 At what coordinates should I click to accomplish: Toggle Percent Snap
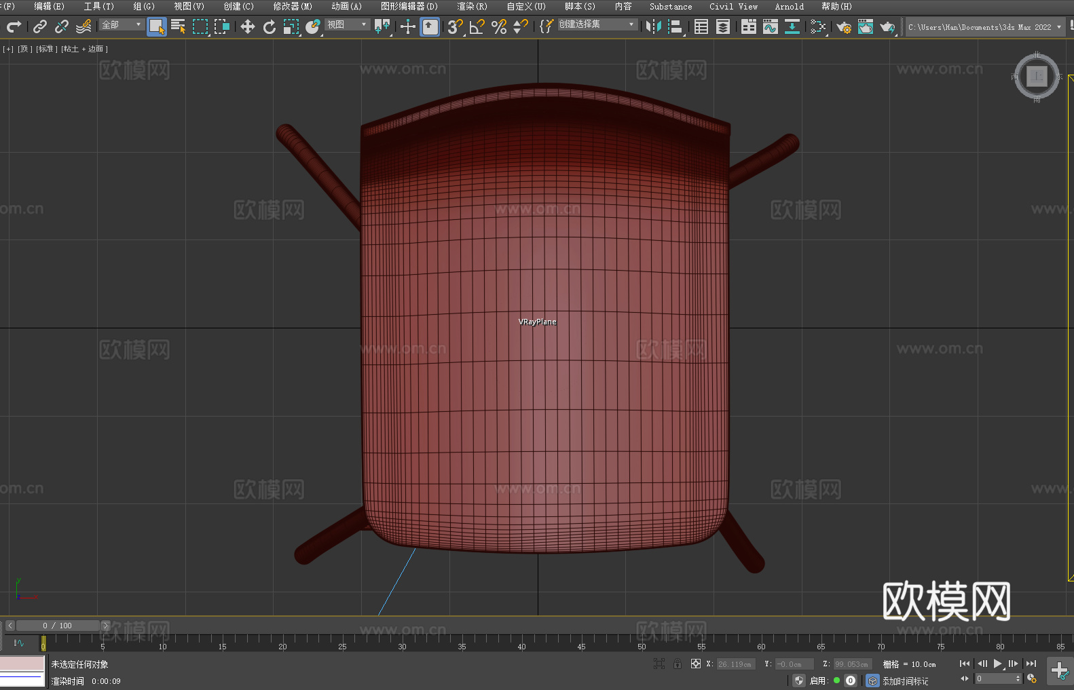pyautogui.click(x=499, y=26)
